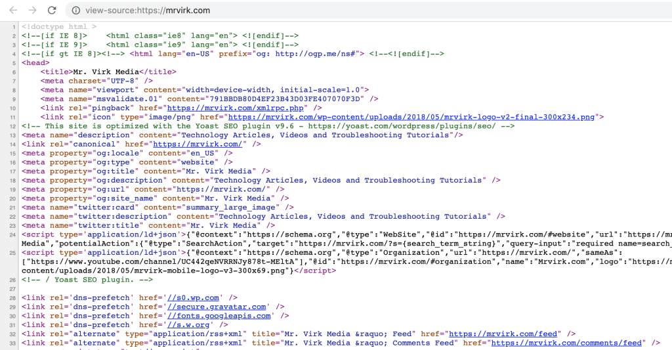Focus the address bar with view-source URL
The image size is (672, 350).
[x=369, y=11]
